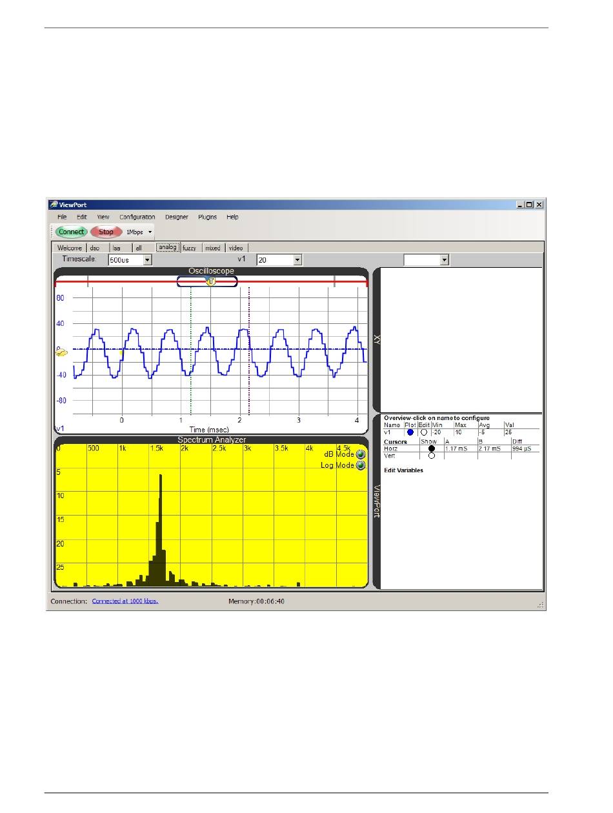Viewport: 613px width, 813px height.
Task: Click the yellow v1 zero-level marker
Action: click(x=62, y=352)
